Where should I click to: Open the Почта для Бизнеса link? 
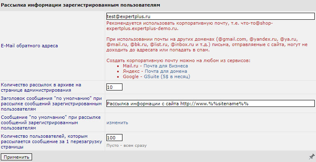tap(166, 66)
